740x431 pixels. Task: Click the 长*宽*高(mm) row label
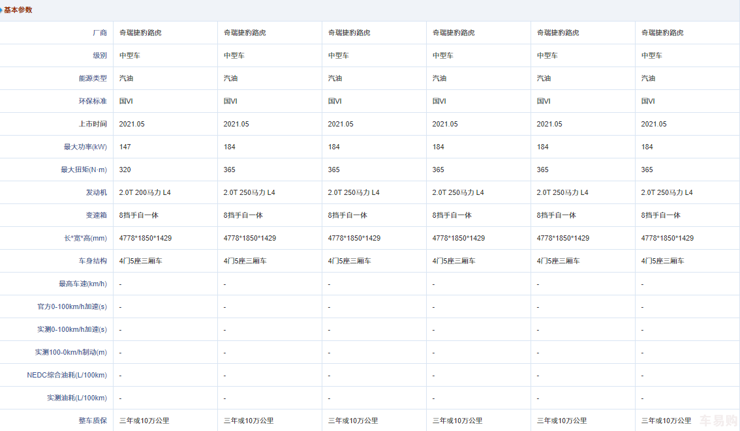point(85,238)
